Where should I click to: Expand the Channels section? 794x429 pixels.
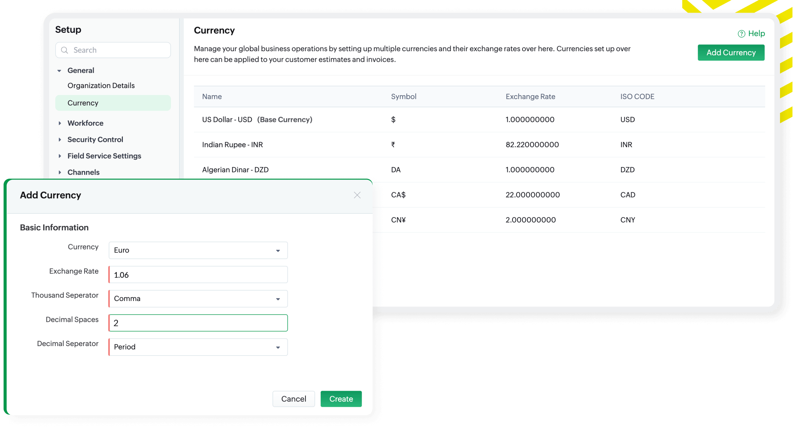[x=60, y=172]
